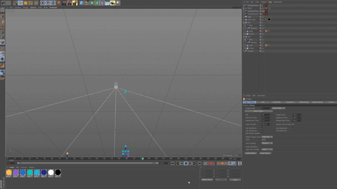Toggle first Cloner enable checkmark
337x189 pixels.
click(263, 34)
